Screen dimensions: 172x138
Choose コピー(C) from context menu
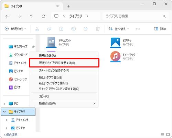point(64,96)
